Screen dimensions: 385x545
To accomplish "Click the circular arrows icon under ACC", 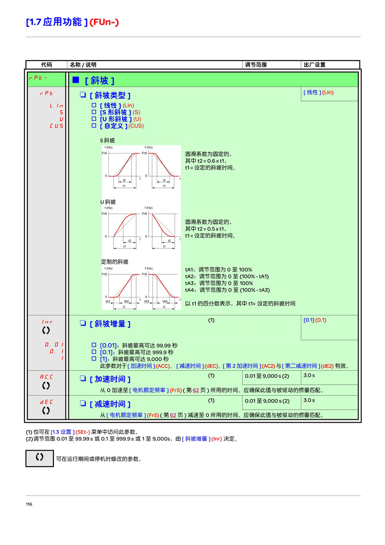I will click(46, 386).
